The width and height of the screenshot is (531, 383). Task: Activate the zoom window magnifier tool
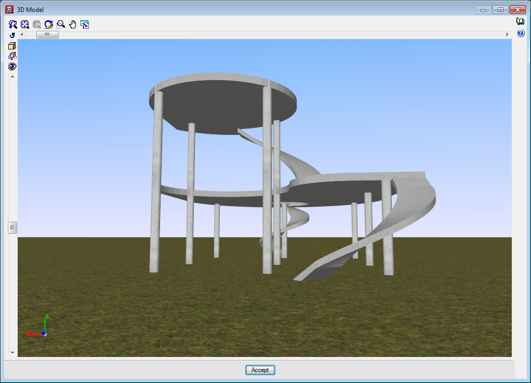coord(61,24)
